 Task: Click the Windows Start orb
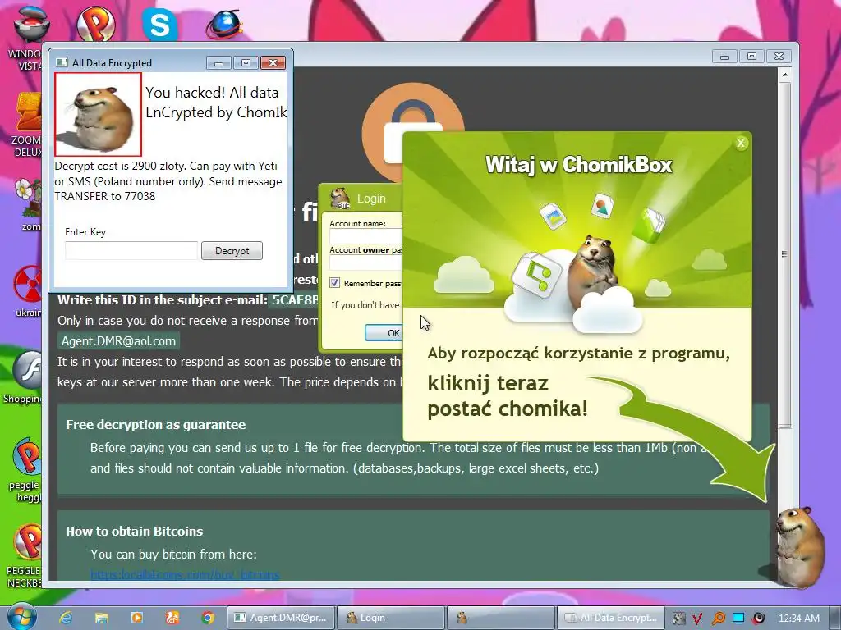point(21,617)
